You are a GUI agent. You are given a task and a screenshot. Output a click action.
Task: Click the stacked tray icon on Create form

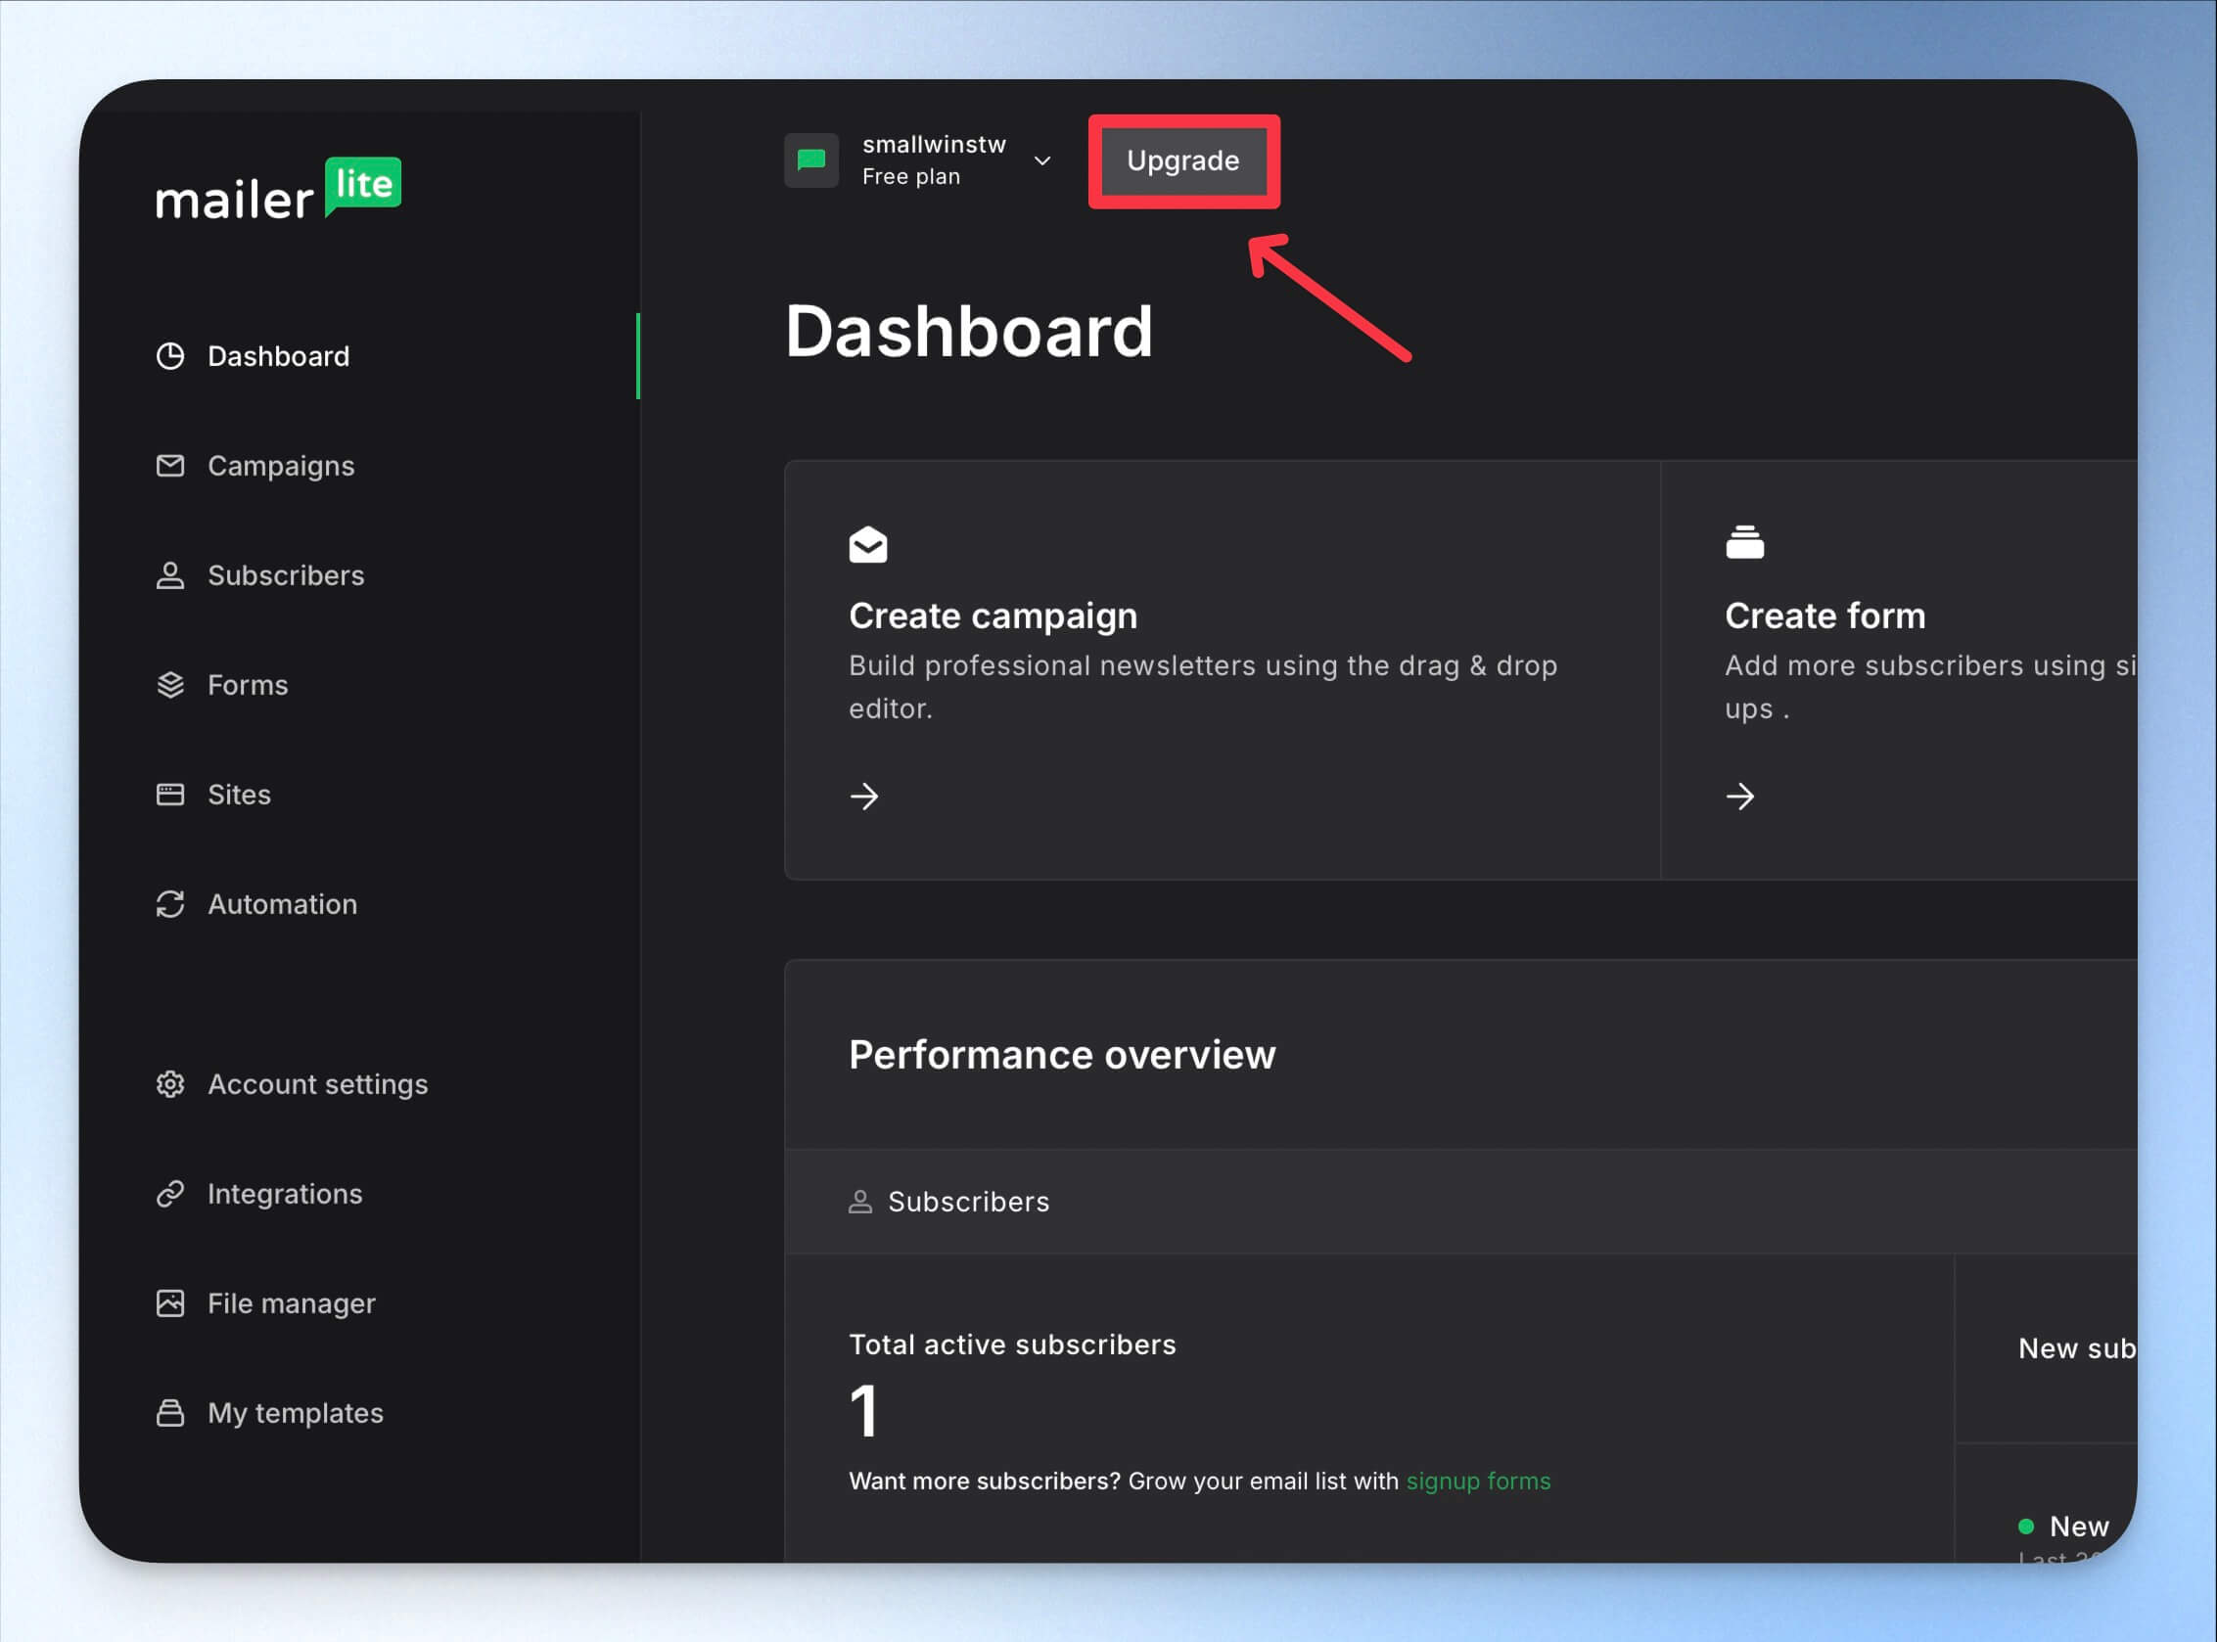pyautogui.click(x=1745, y=543)
